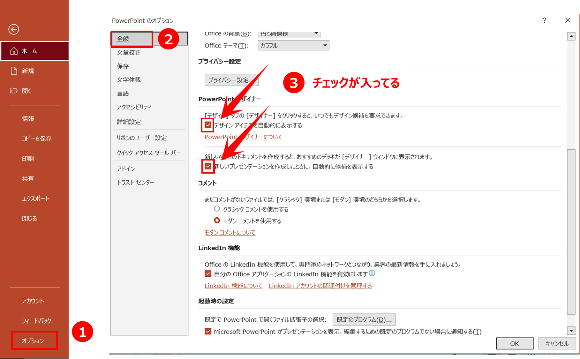The image size is (580, 359).
Task: Open LinkedIn アカウントの関連付けを管理する link
Action: coord(320,286)
